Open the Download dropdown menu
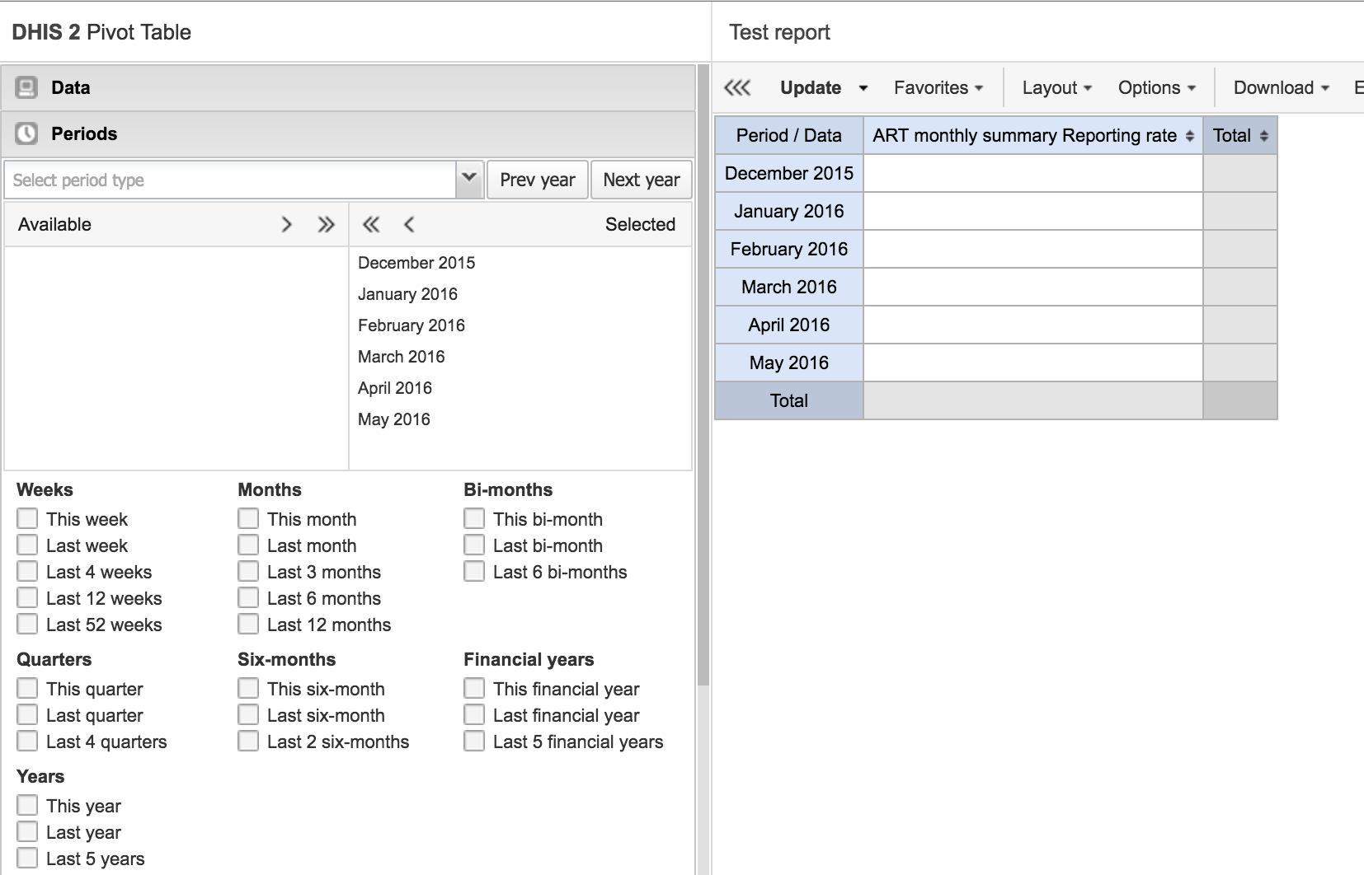Image resolution: width=1364 pixels, height=875 pixels. [1281, 88]
